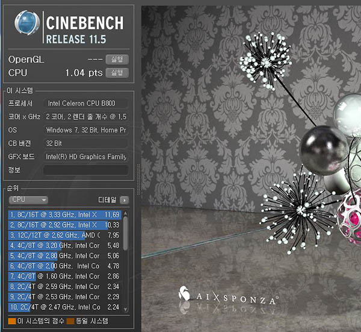361x332 pixels.
Task: Select ranking row 2 8C/16T 2.92 GHz
Action: click(x=65, y=225)
